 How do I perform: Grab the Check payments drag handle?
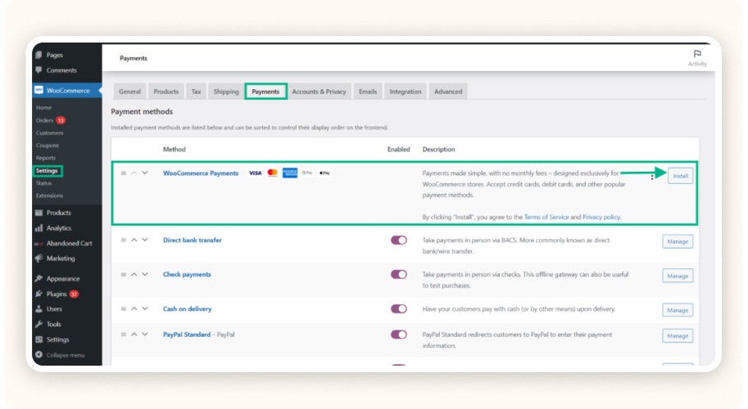124,274
